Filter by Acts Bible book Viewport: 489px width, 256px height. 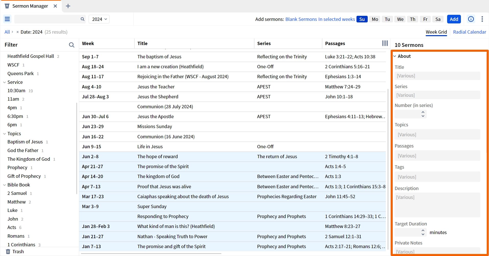coord(12,227)
